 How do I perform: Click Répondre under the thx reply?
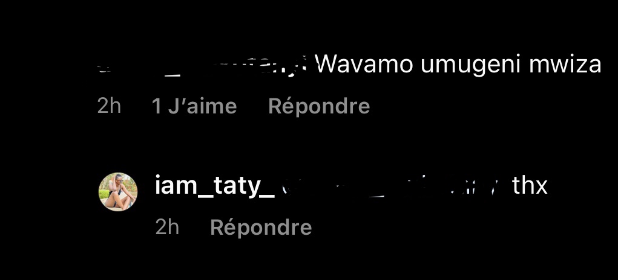point(261,227)
